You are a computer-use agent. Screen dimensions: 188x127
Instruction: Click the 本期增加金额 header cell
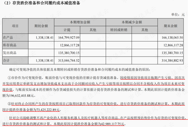[80, 22]
